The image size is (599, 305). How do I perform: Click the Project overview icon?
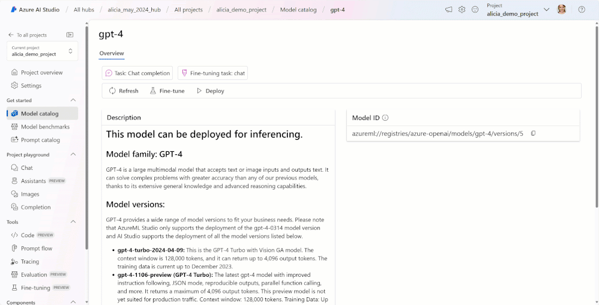14,72
